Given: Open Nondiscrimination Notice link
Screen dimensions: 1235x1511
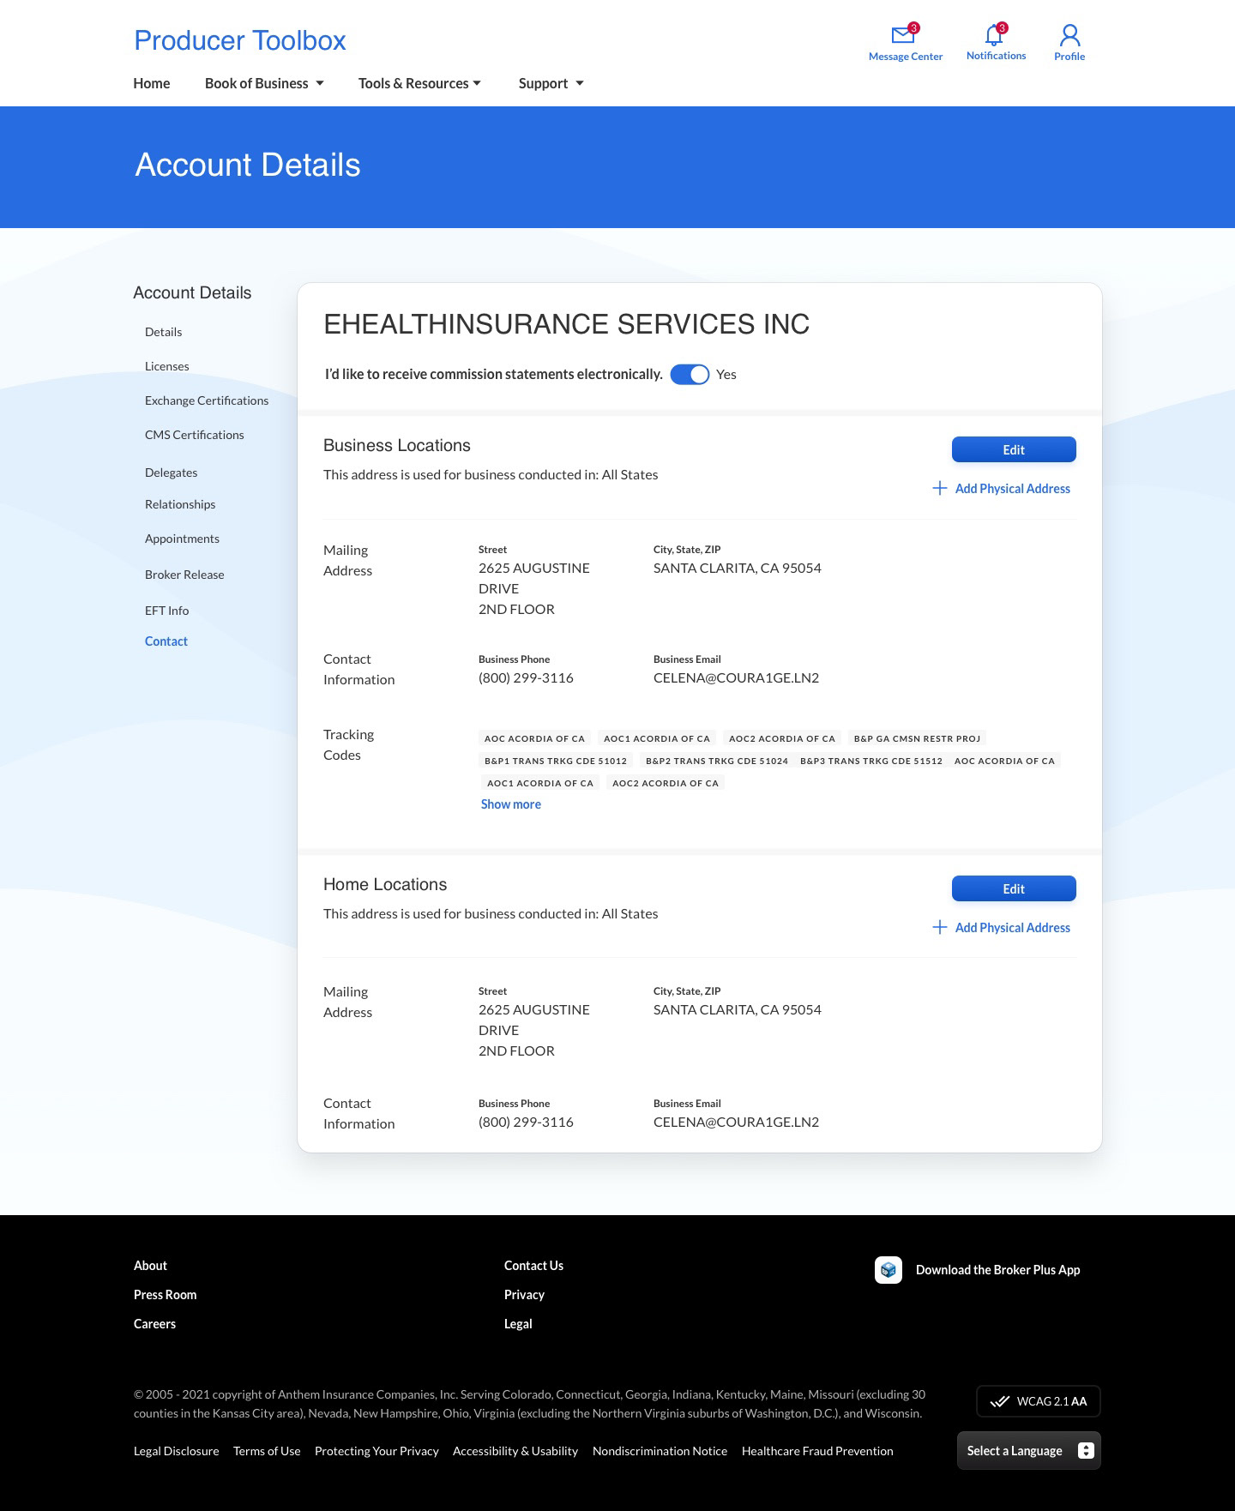Looking at the screenshot, I should point(660,1451).
